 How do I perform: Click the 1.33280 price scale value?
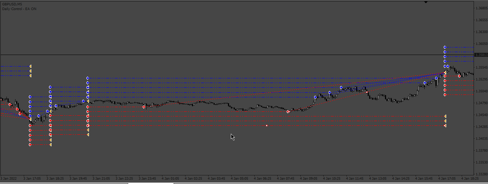[482, 174]
